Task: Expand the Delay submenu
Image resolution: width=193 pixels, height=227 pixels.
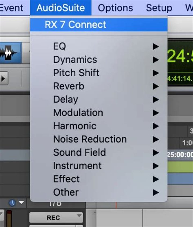Action: [99, 100]
